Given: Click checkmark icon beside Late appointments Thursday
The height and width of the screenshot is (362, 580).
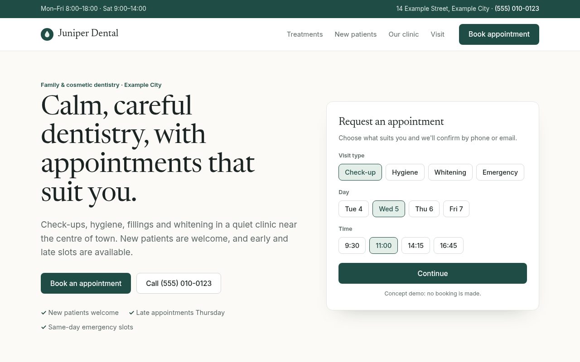Looking at the screenshot, I should (x=131, y=313).
